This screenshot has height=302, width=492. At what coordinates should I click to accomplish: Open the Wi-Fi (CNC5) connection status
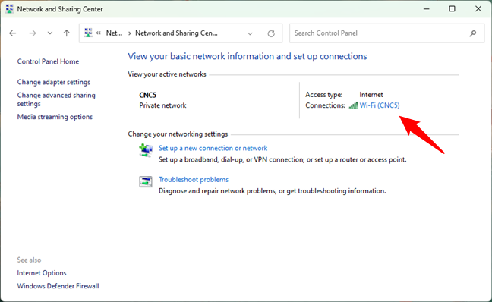[380, 105]
